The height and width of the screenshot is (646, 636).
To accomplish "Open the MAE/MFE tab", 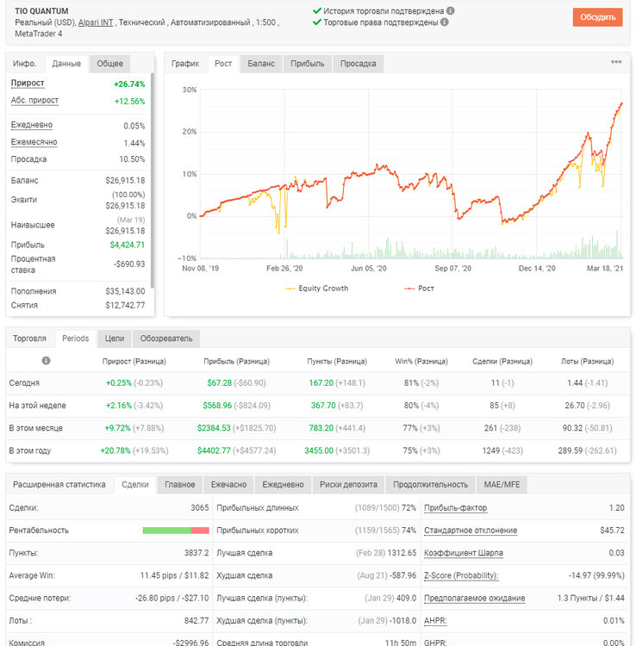I will [502, 484].
